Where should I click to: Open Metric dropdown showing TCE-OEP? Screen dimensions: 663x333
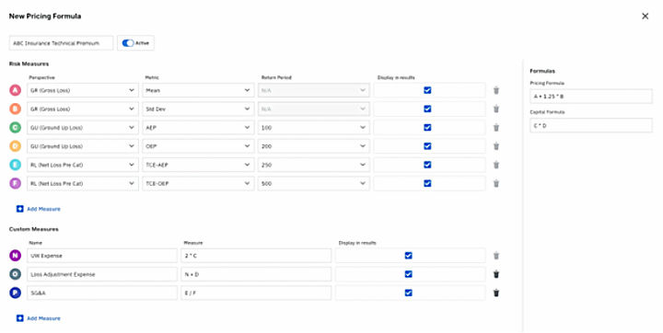click(198, 183)
